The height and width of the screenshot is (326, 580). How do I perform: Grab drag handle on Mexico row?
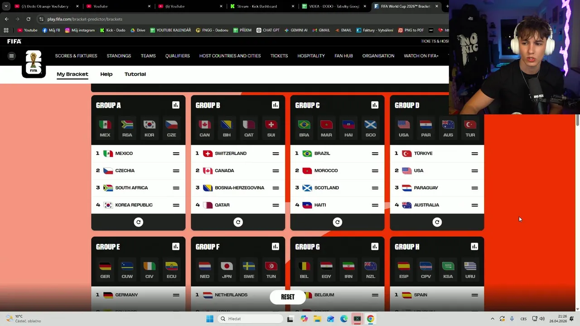click(x=176, y=153)
